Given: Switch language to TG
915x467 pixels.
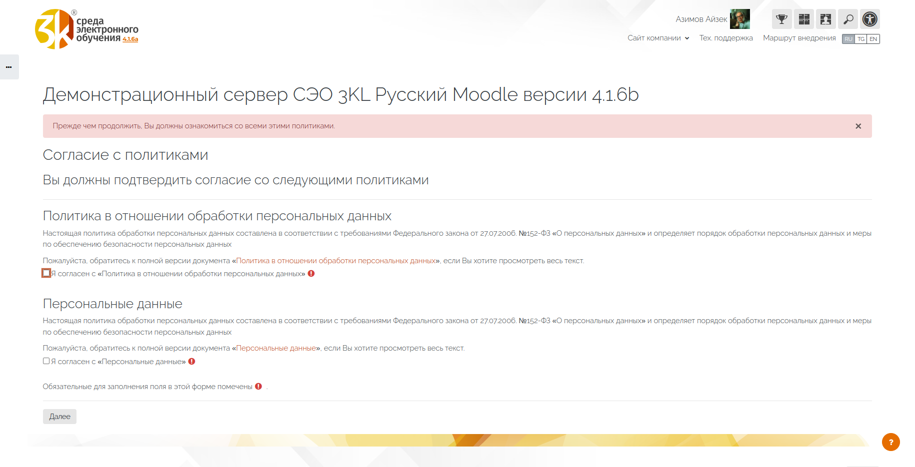Looking at the screenshot, I should pos(861,39).
